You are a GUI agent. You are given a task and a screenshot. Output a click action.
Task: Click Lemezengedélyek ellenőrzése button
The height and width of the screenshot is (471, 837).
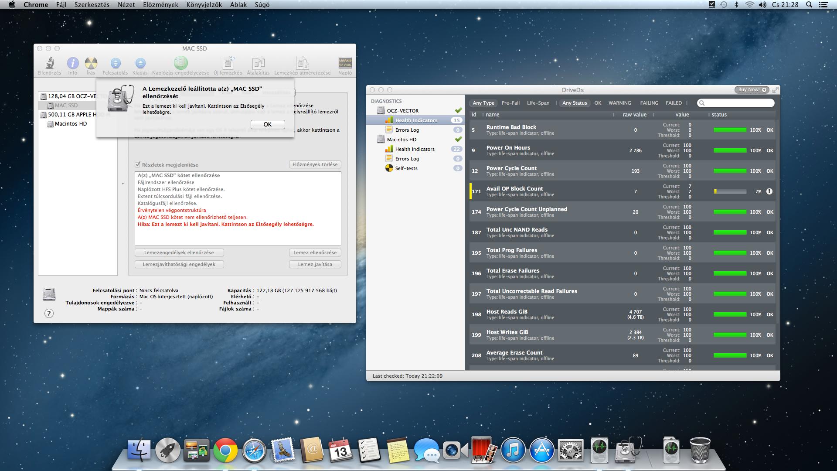[179, 253]
